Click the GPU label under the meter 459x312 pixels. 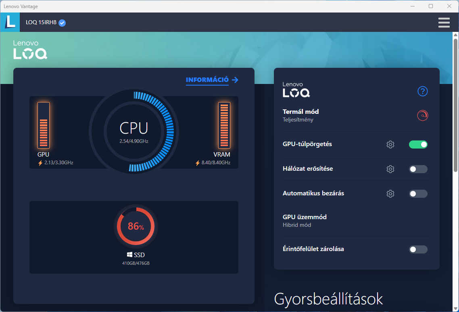[43, 155]
